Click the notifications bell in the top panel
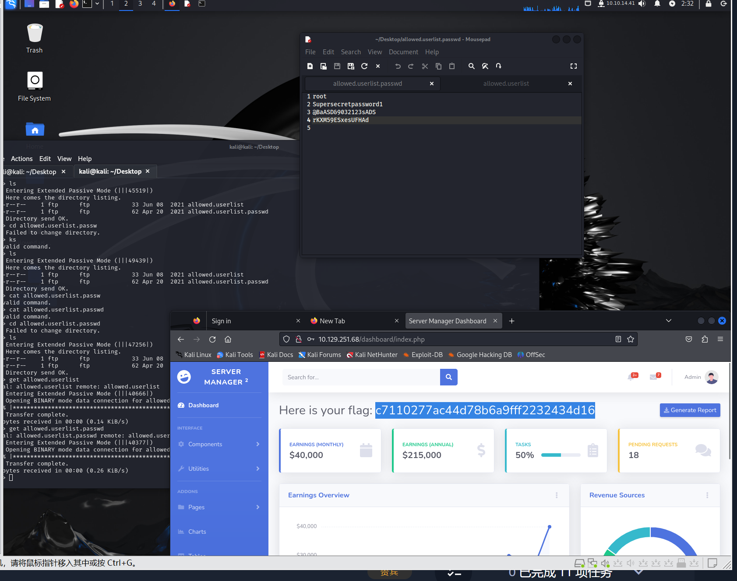The height and width of the screenshot is (581, 737). (657, 4)
